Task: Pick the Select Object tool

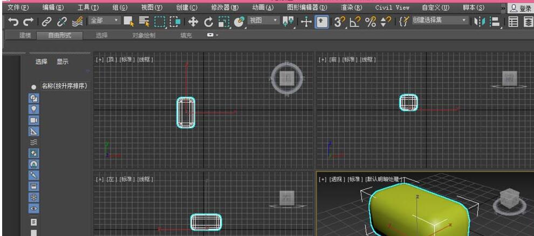Action: (x=129, y=22)
